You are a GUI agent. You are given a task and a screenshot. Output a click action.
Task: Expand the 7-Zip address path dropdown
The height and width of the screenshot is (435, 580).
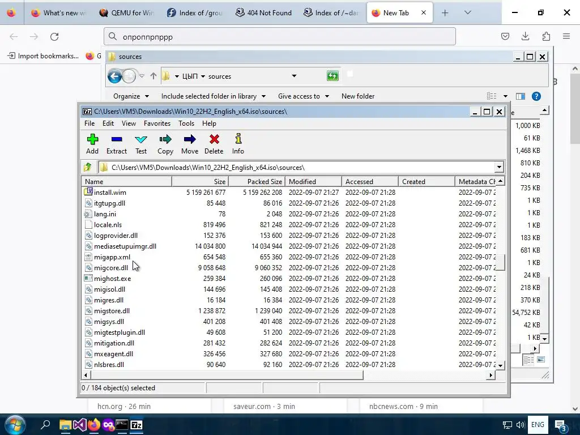(499, 167)
